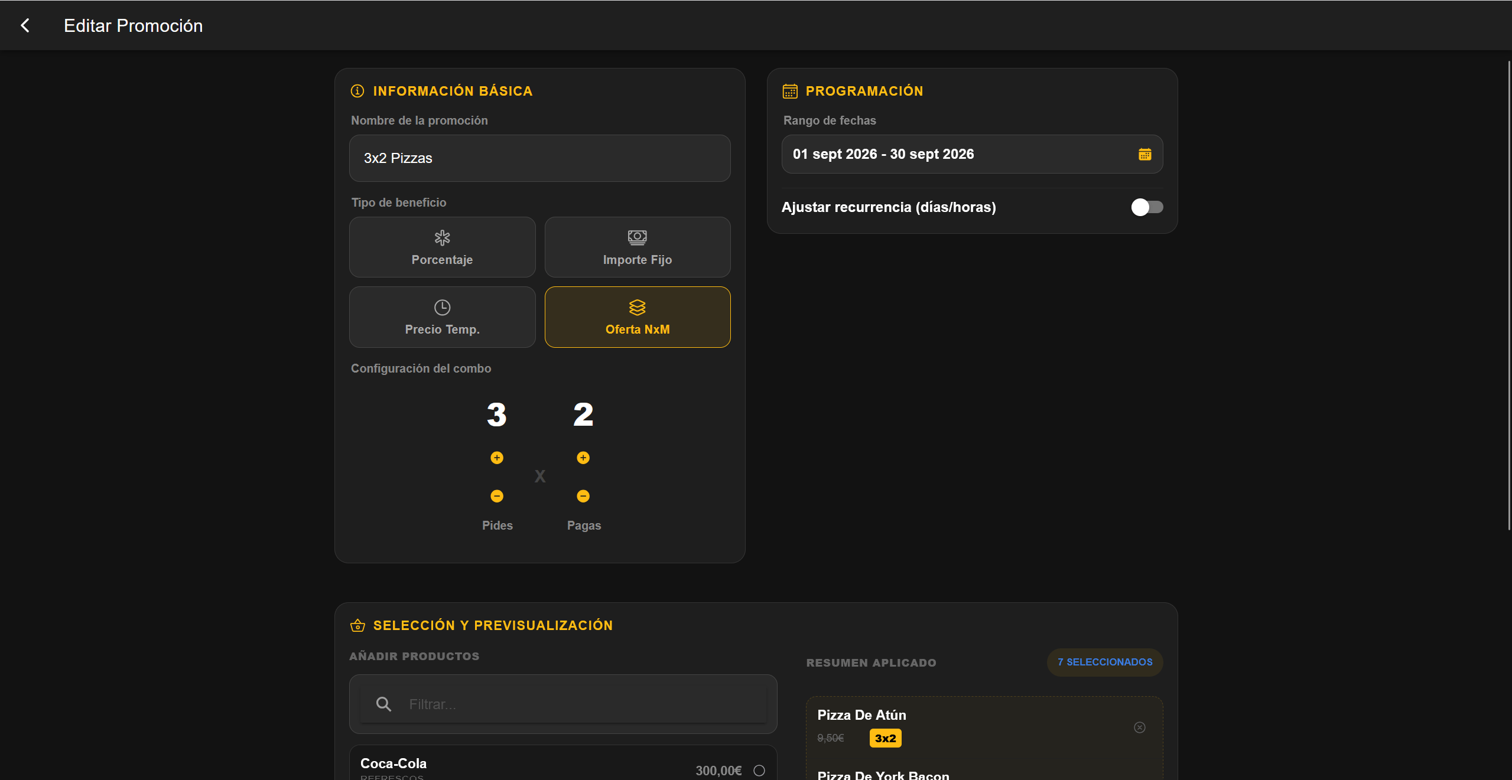1512x780 pixels.
Task: Choose the Precio Temp. benefit type
Action: [x=442, y=317]
